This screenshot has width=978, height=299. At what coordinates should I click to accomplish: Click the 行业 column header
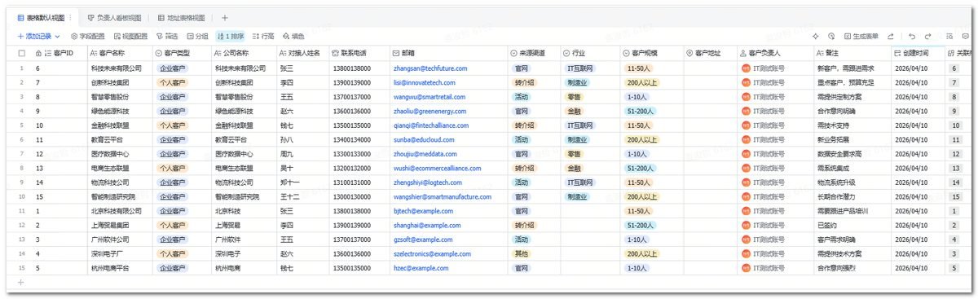coord(590,53)
